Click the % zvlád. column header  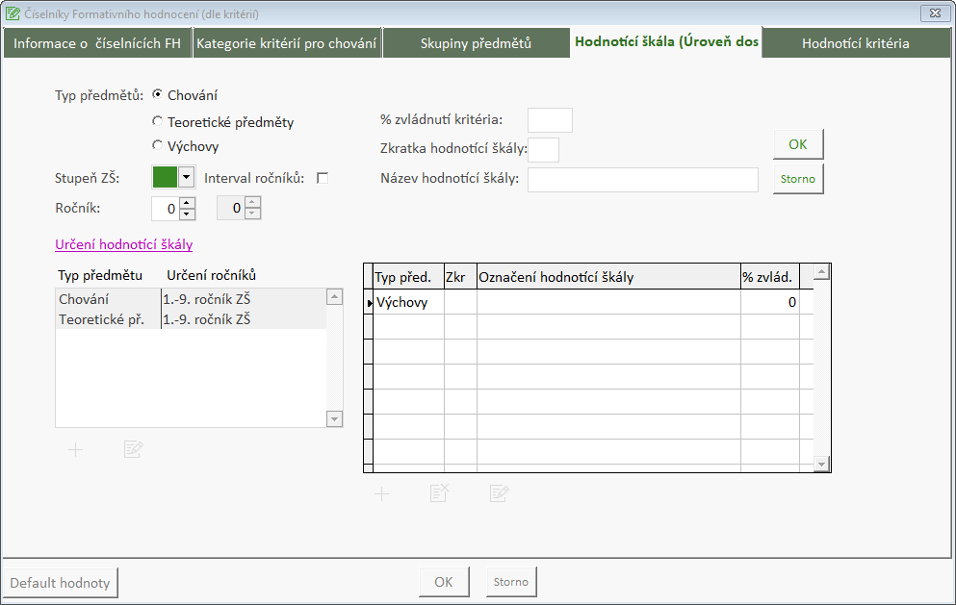(x=770, y=277)
